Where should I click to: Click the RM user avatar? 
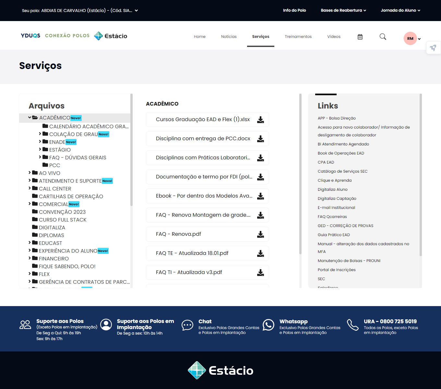pos(410,39)
